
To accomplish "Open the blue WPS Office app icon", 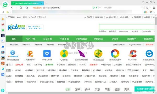I will [x=47, y=53].
